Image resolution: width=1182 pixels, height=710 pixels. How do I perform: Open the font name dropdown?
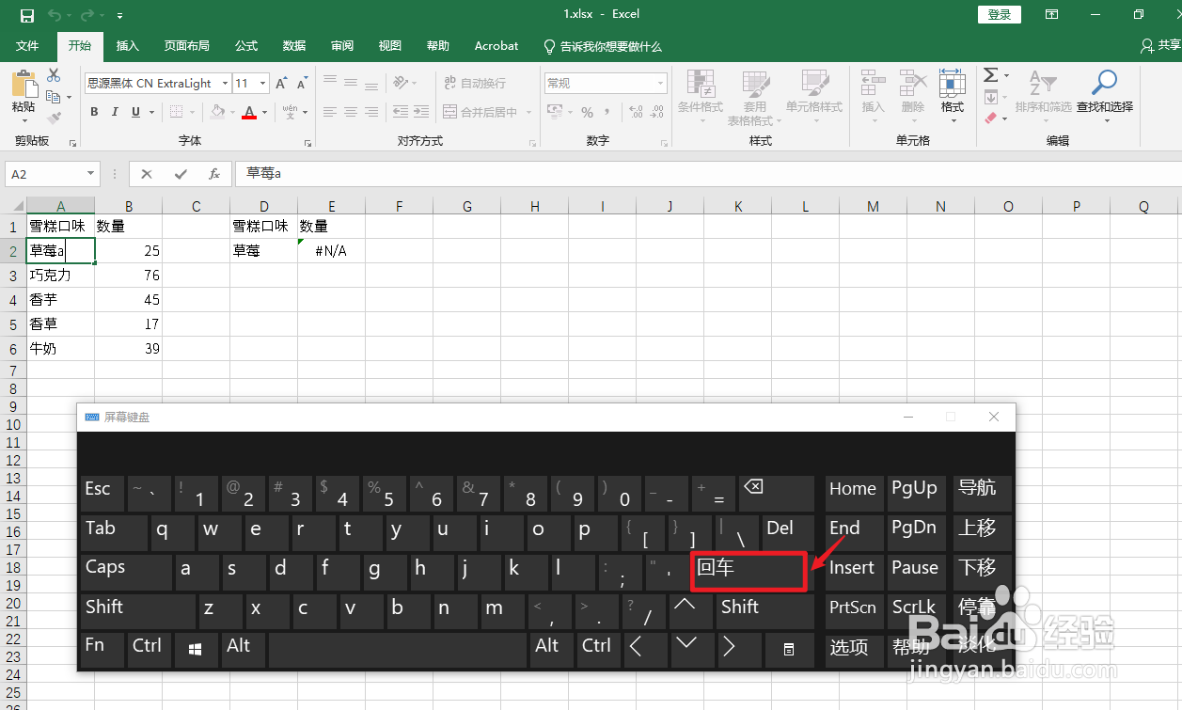pyautogui.click(x=225, y=84)
